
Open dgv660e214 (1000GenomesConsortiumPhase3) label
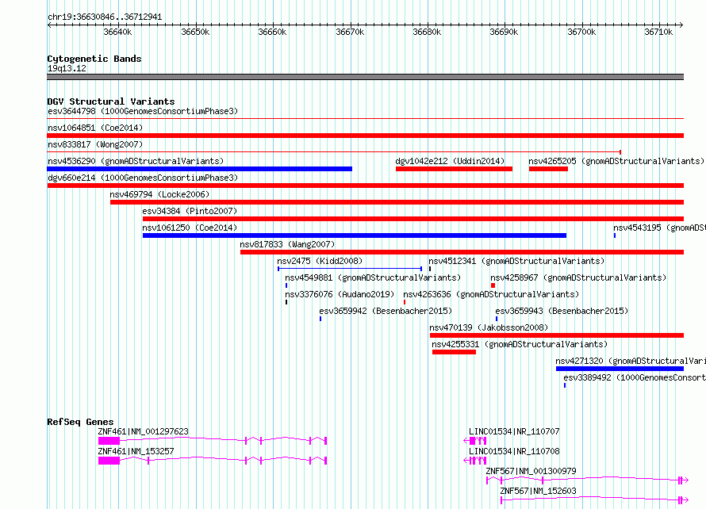pyautogui.click(x=143, y=178)
